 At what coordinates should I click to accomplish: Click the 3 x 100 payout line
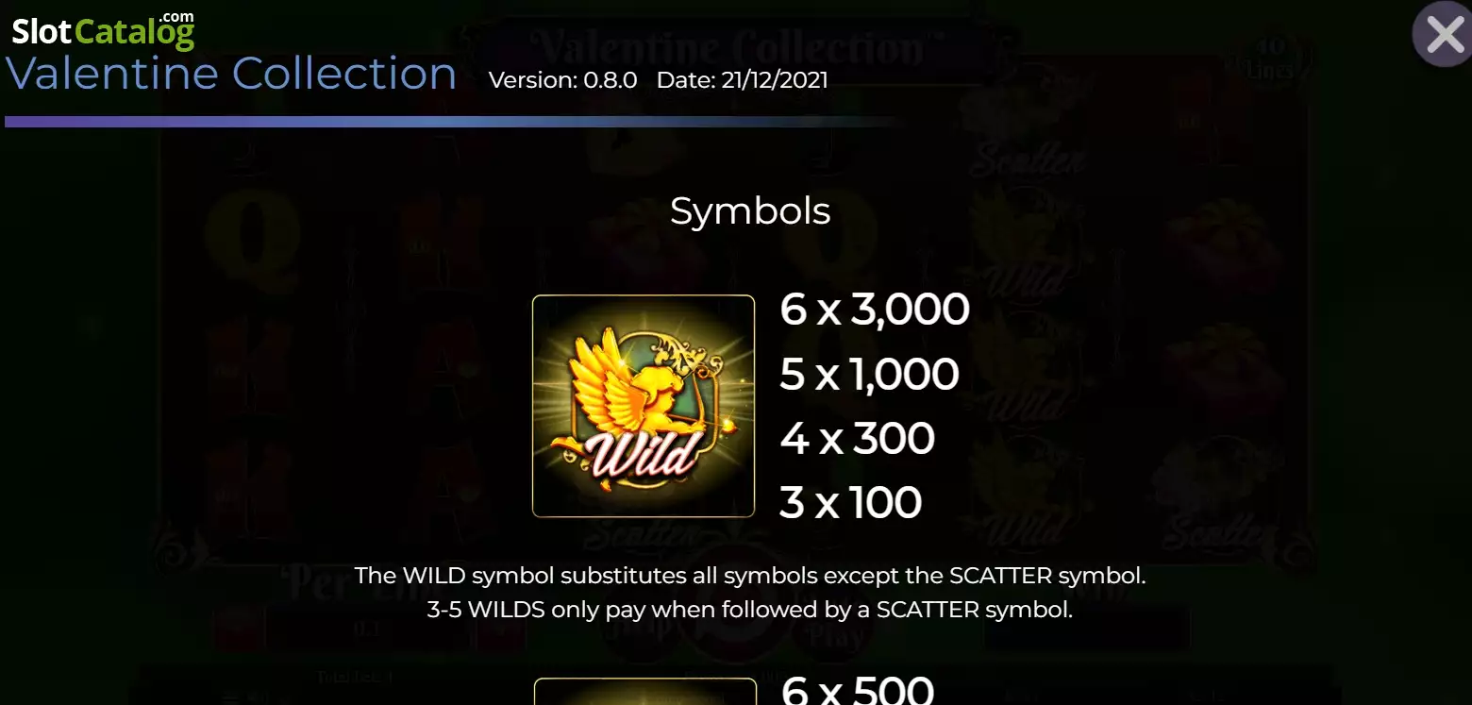tap(850, 503)
